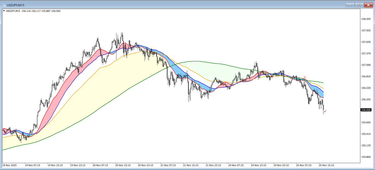Click the 19 Nov 15:15 time label

(x=55, y=165)
